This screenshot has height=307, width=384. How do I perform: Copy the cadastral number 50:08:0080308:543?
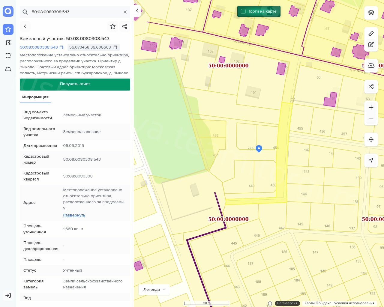coord(61,47)
